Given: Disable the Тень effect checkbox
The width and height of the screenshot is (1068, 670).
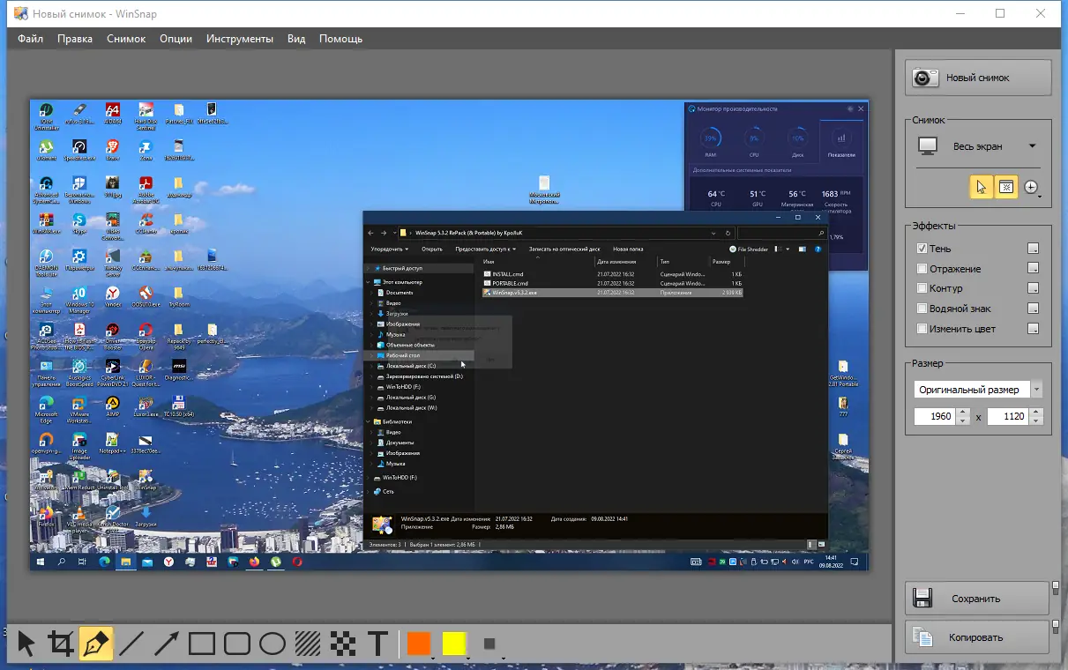Looking at the screenshot, I should tap(922, 249).
